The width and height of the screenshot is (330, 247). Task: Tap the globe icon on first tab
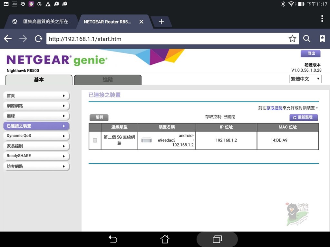tap(15, 22)
